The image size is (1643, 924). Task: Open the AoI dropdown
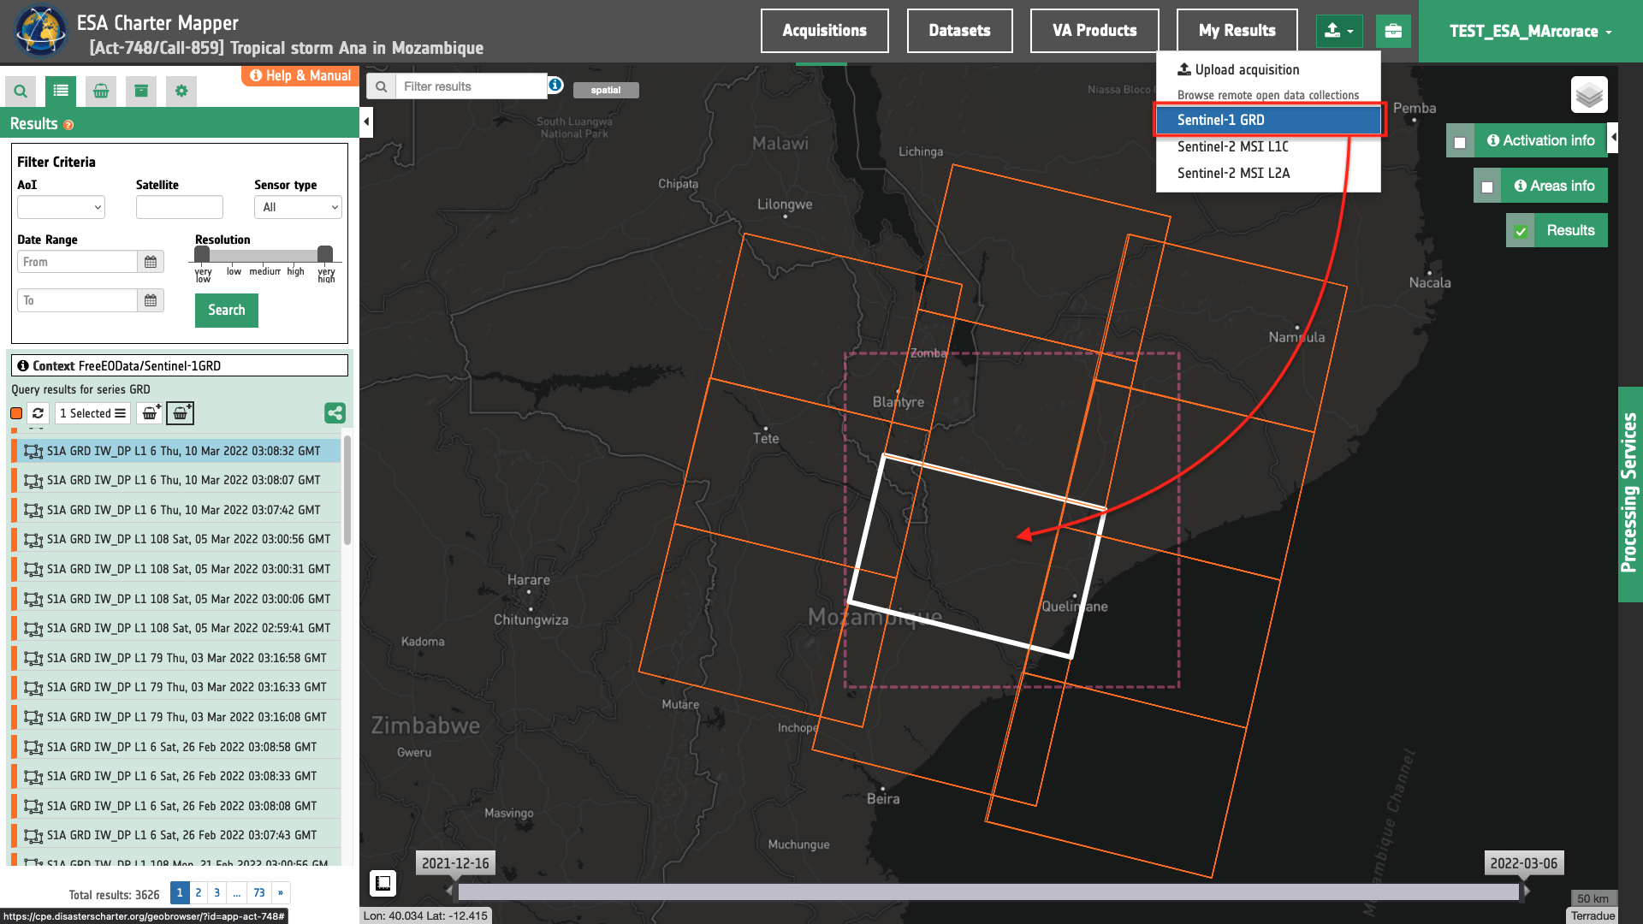[x=61, y=207]
